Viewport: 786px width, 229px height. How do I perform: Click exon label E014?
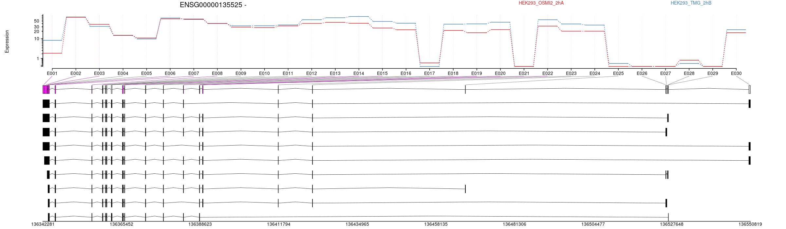point(359,74)
